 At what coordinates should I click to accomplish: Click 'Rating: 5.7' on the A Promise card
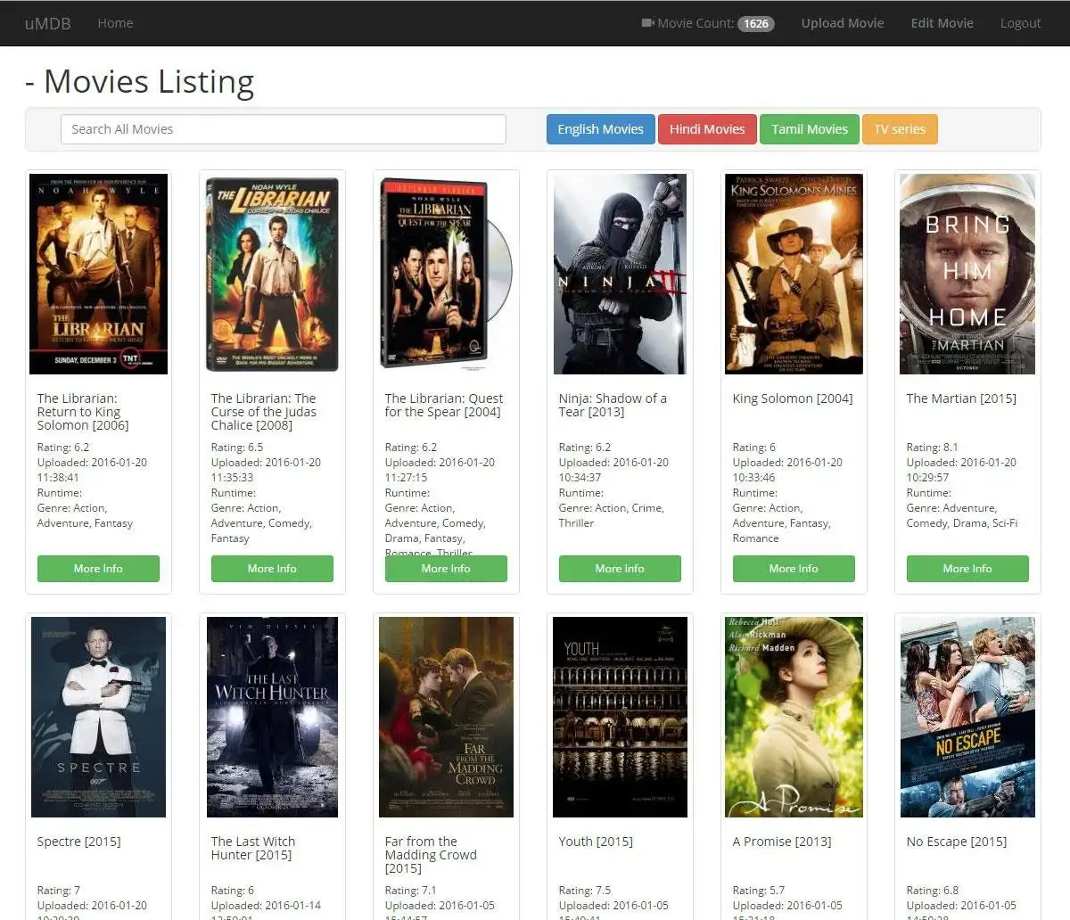pyautogui.click(x=759, y=891)
